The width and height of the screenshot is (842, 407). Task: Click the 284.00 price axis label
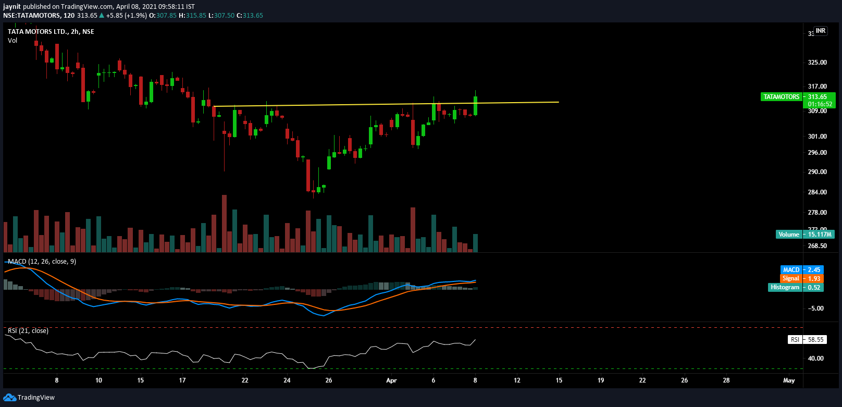817,192
